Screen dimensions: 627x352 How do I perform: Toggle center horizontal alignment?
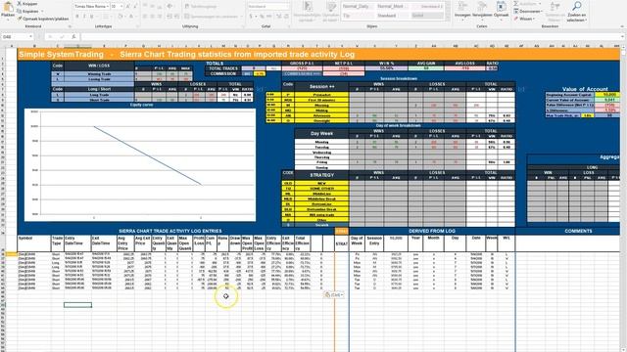[153, 17]
